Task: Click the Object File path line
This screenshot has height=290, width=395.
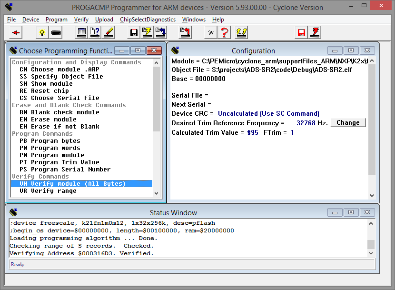Action: (x=261, y=70)
